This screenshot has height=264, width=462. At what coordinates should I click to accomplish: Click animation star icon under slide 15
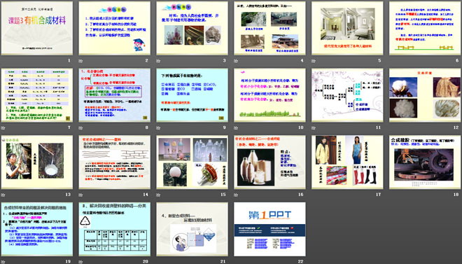[x=158, y=195]
